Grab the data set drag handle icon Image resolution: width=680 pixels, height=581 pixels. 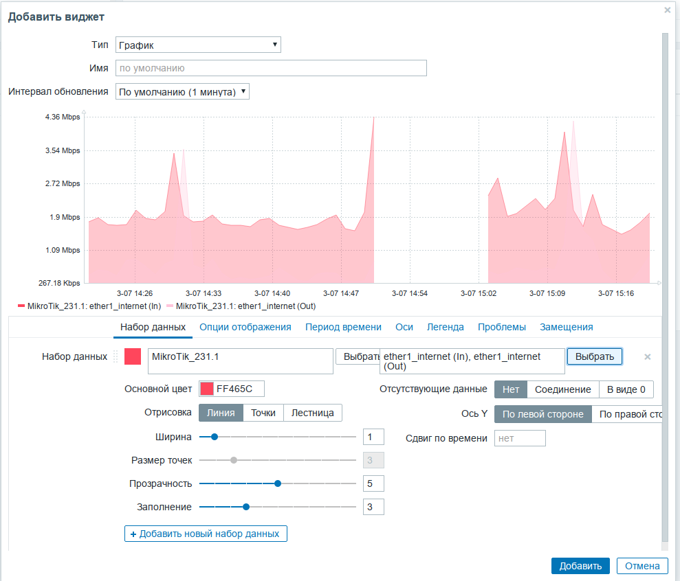tap(116, 356)
